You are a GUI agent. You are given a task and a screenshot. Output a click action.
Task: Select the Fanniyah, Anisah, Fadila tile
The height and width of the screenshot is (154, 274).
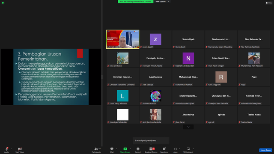tap(155, 58)
